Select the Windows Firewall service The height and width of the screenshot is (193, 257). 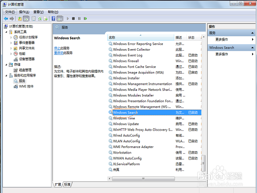coord(126,61)
